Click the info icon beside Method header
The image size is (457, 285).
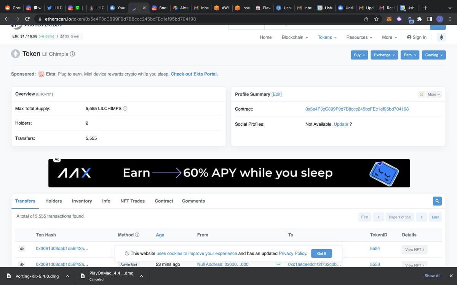[137, 235]
